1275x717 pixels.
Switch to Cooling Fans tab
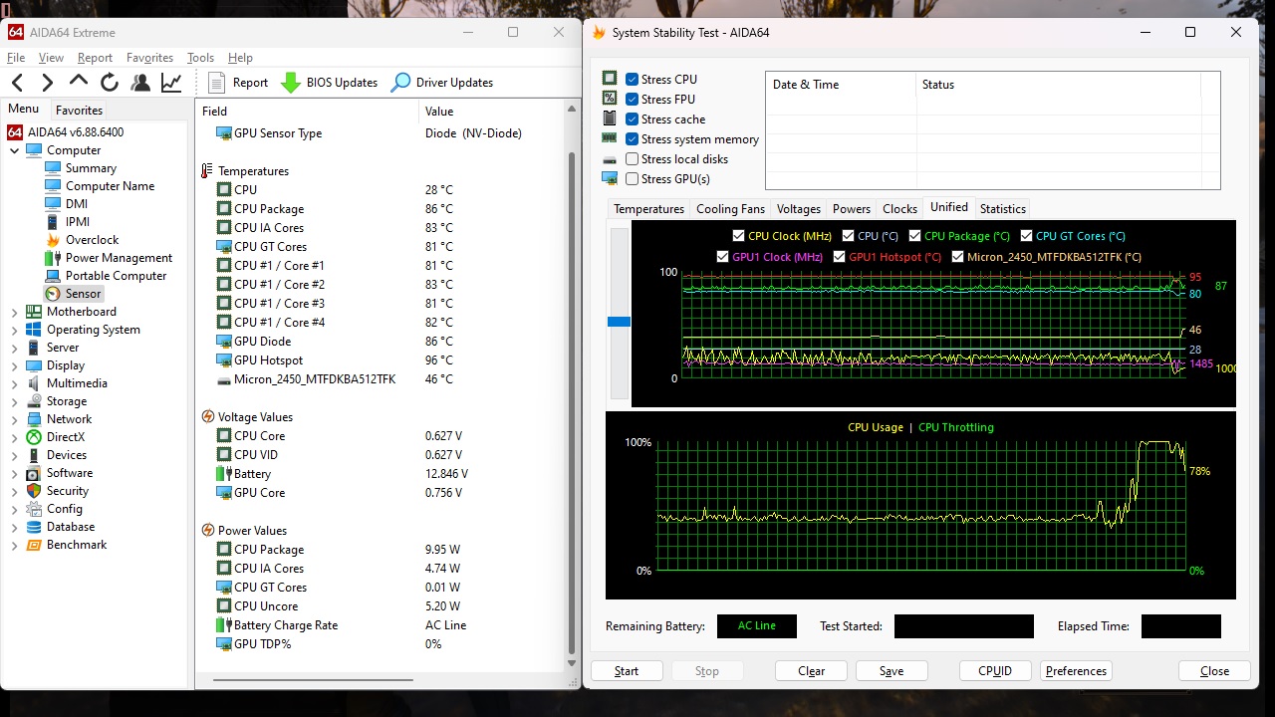coord(730,209)
